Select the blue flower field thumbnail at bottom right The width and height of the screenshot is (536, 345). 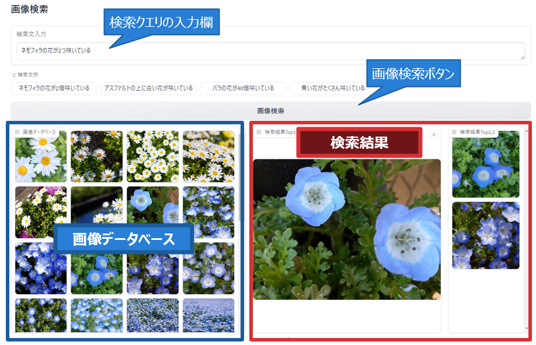(x=208, y=315)
